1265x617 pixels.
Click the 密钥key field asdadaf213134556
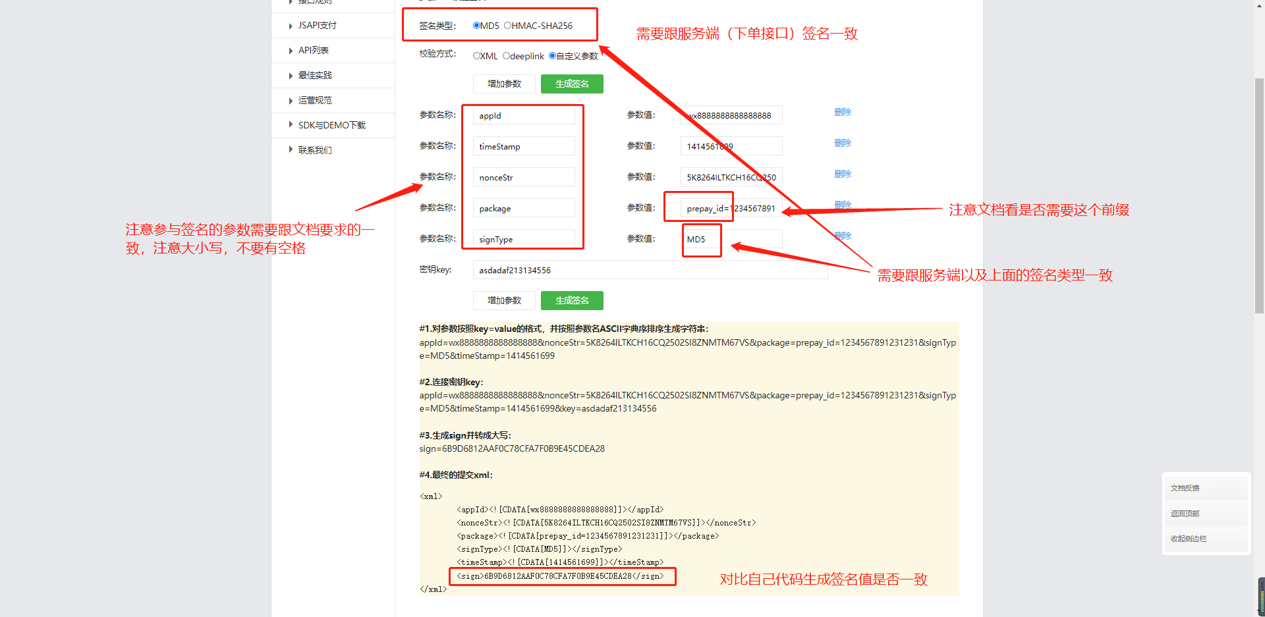[650, 270]
